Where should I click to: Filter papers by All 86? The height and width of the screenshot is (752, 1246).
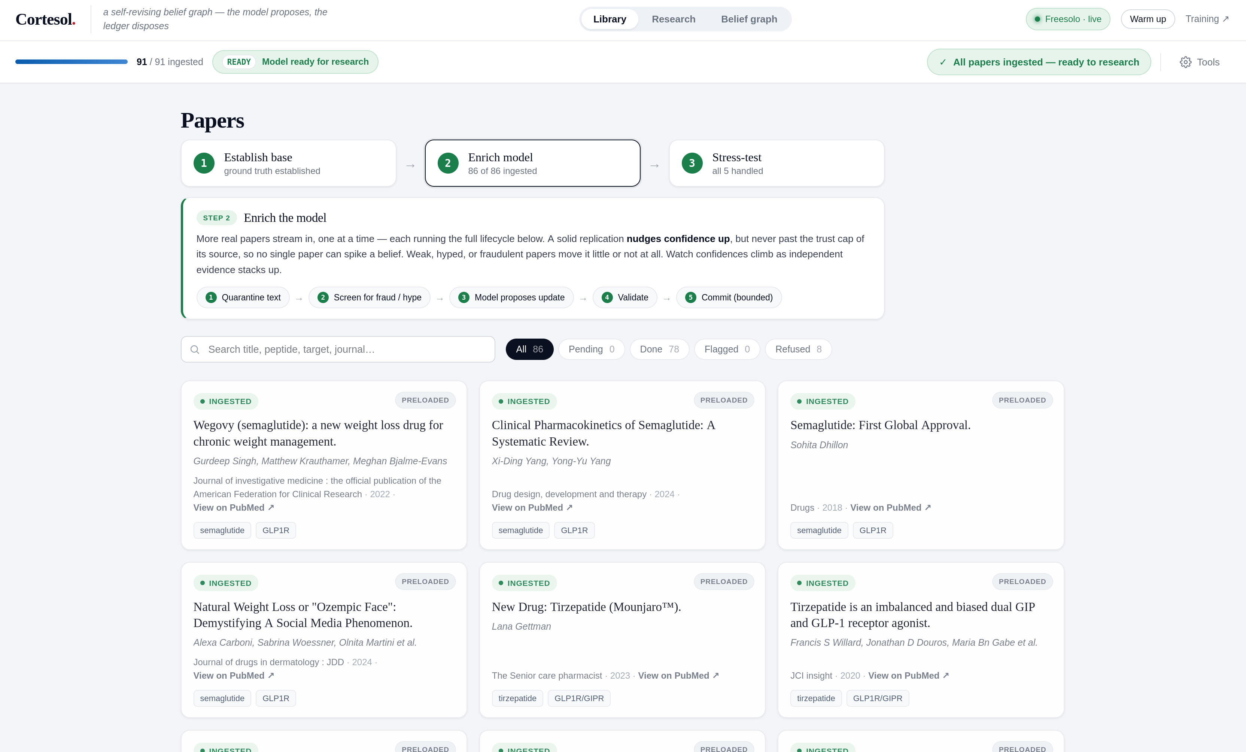click(529, 349)
